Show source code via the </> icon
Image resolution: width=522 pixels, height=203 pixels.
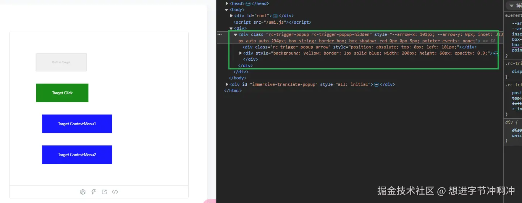(x=115, y=192)
